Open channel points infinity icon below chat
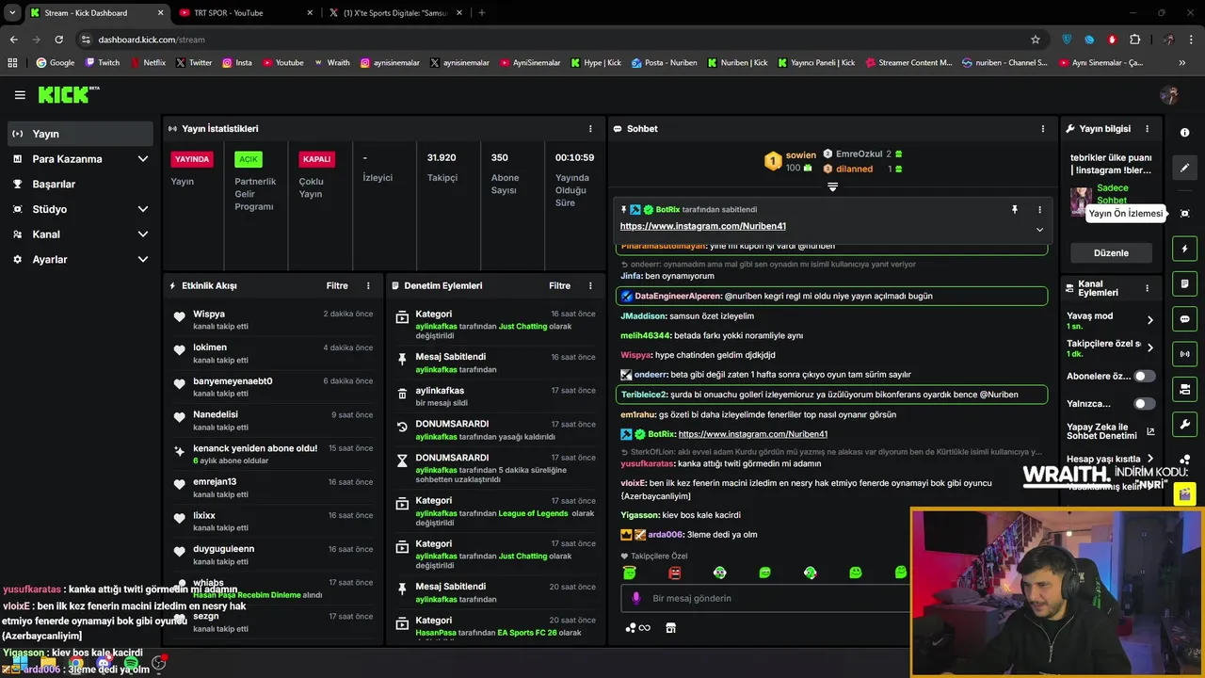The height and width of the screenshot is (678, 1205). 637,628
